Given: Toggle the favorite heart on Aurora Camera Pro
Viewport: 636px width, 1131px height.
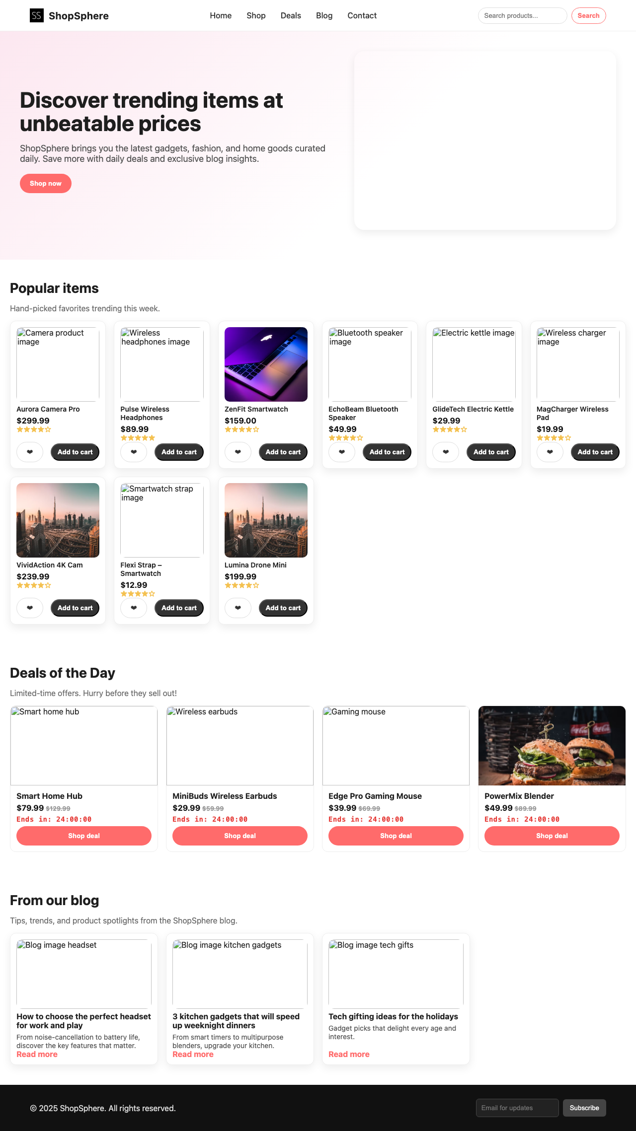Looking at the screenshot, I should (x=29, y=452).
